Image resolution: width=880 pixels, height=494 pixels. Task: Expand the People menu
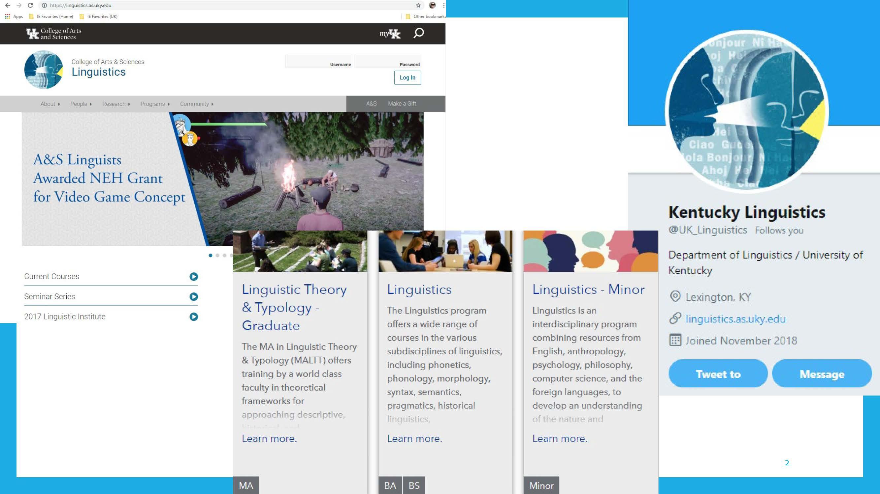pos(81,104)
